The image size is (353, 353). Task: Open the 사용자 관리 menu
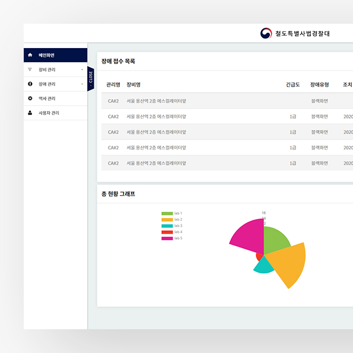click(55, 113)
